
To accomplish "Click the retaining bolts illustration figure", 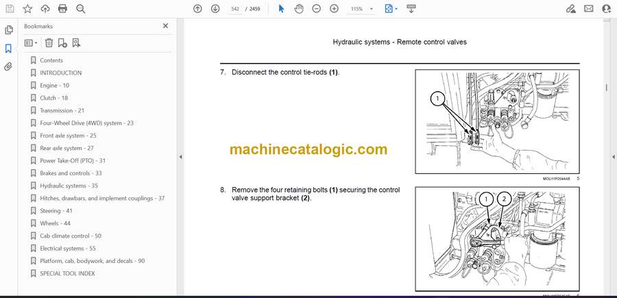I will coord(498,238).
